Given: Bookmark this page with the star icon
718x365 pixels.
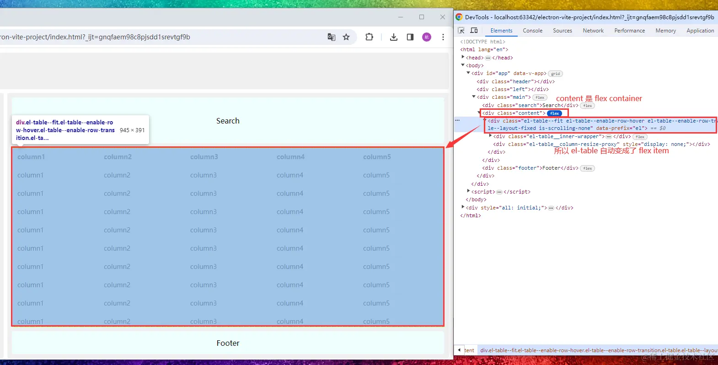Looking at the screenshot, I should click(346, 37).
